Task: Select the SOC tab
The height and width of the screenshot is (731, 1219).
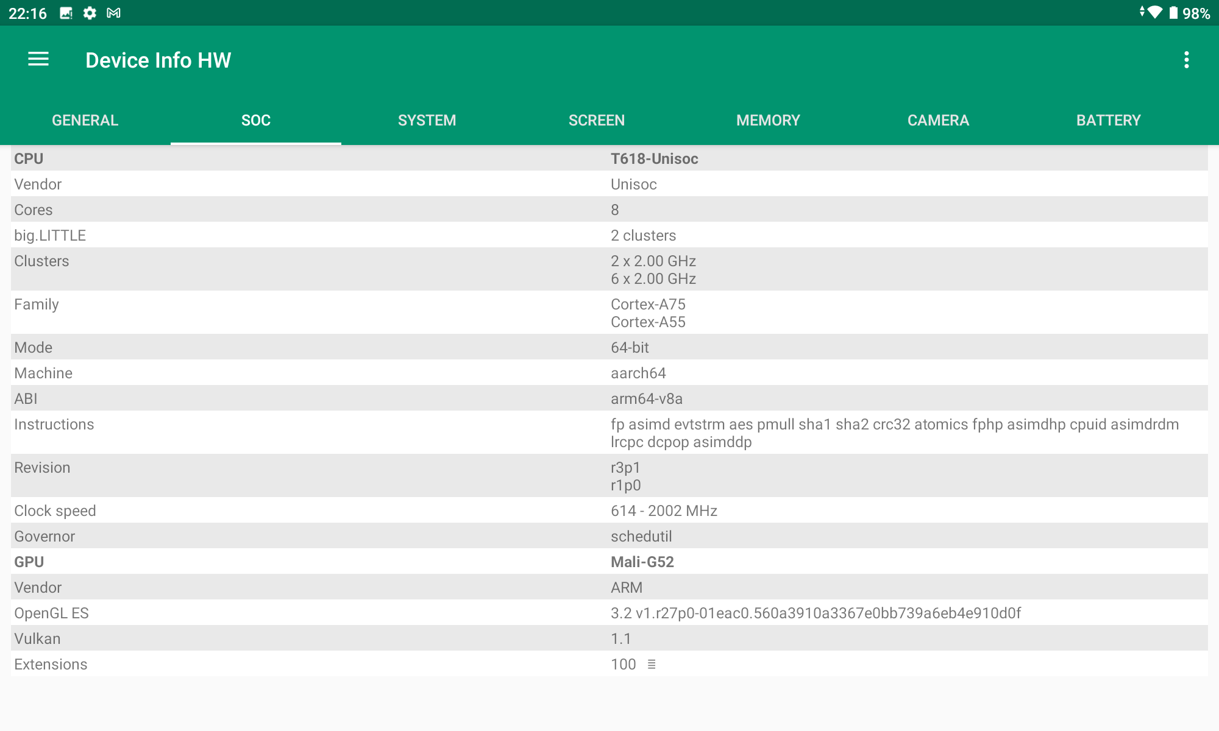Action: 256,120
